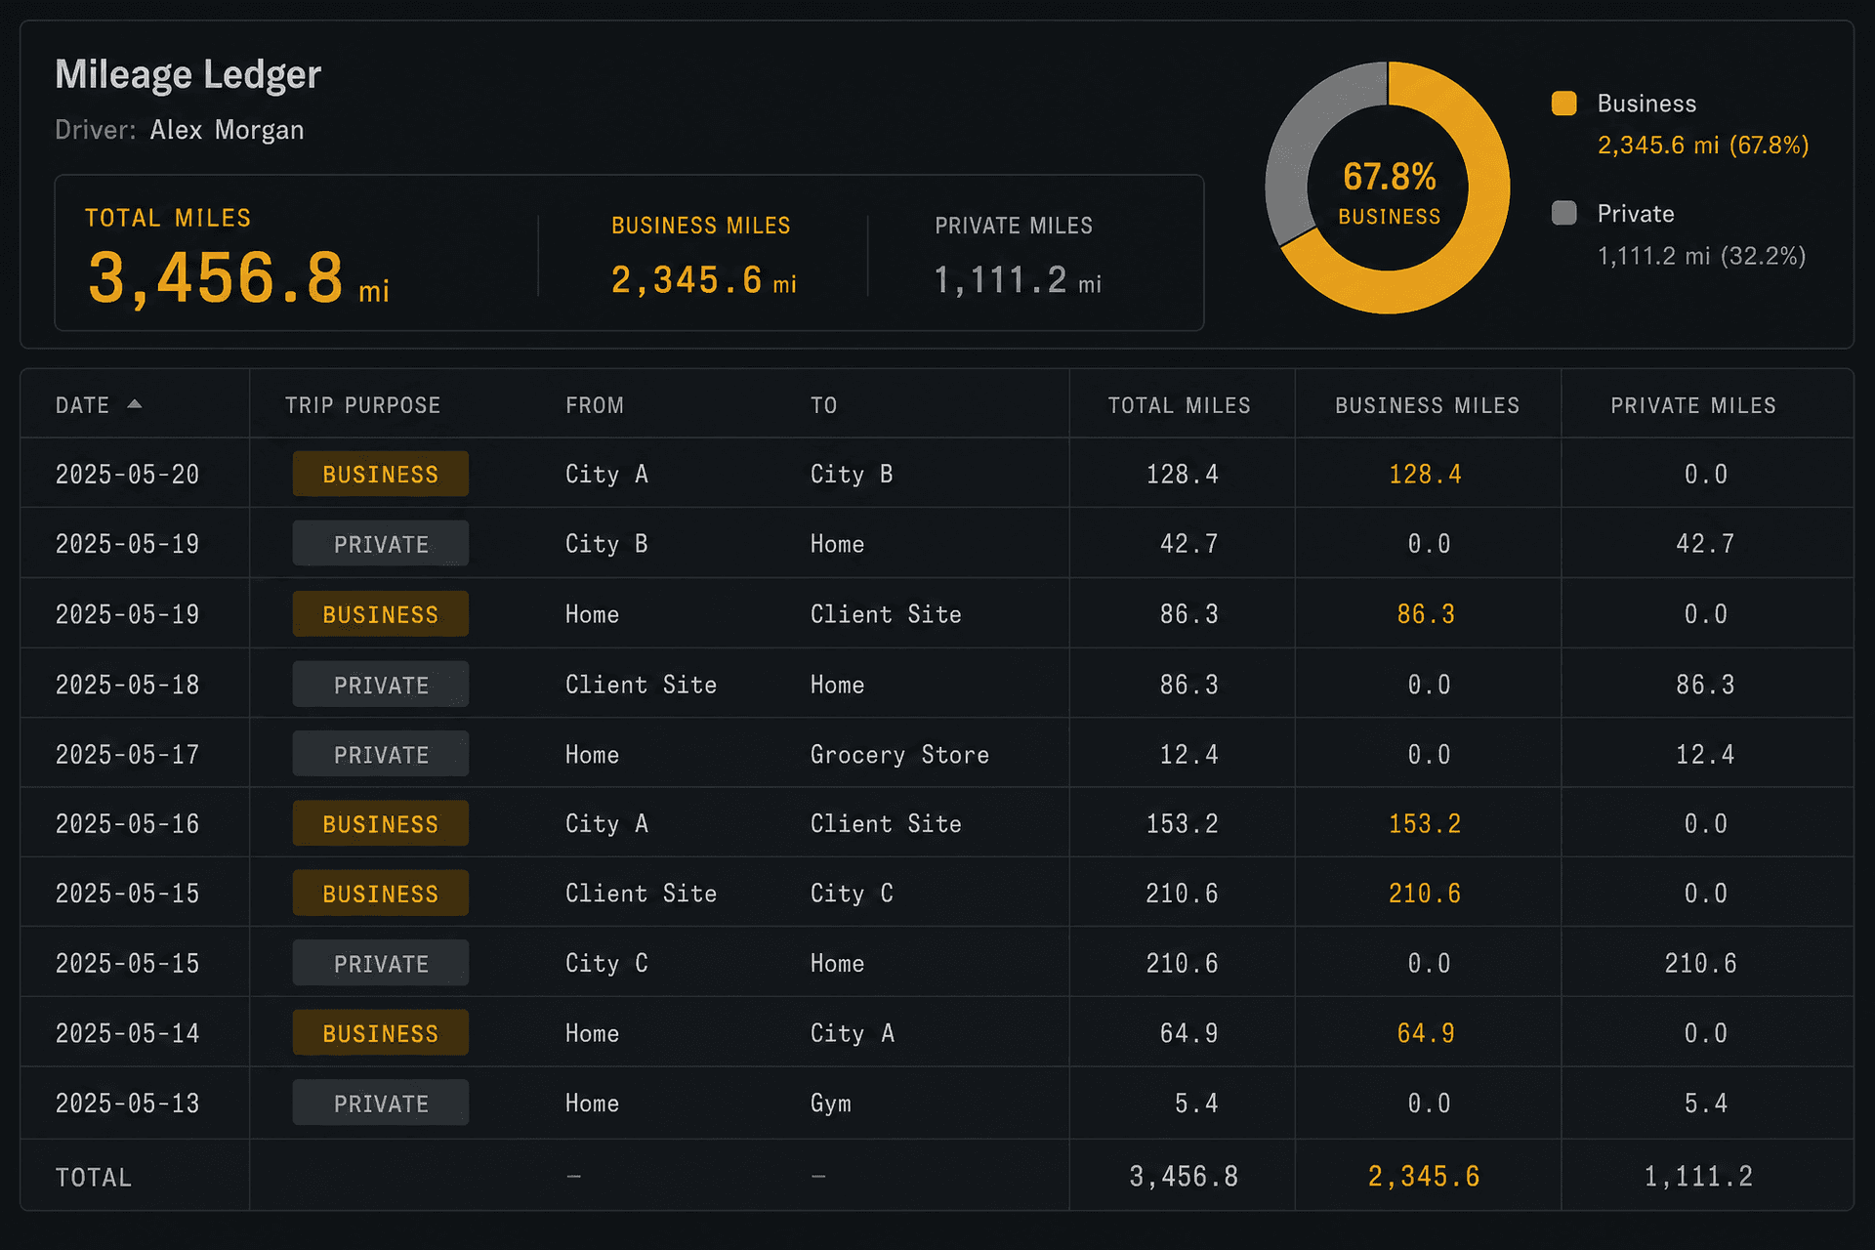
Task: Click footer total miles 3,456.8
Action: coord(1184,1177)
